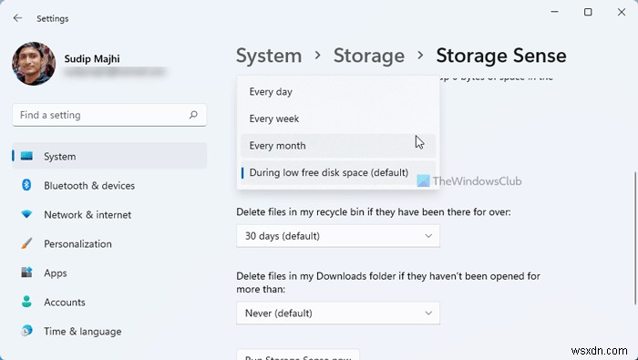Viewport: 638px width, 360px height.
Task: Click the page vertical scrollbar
Action: [634, 238]
